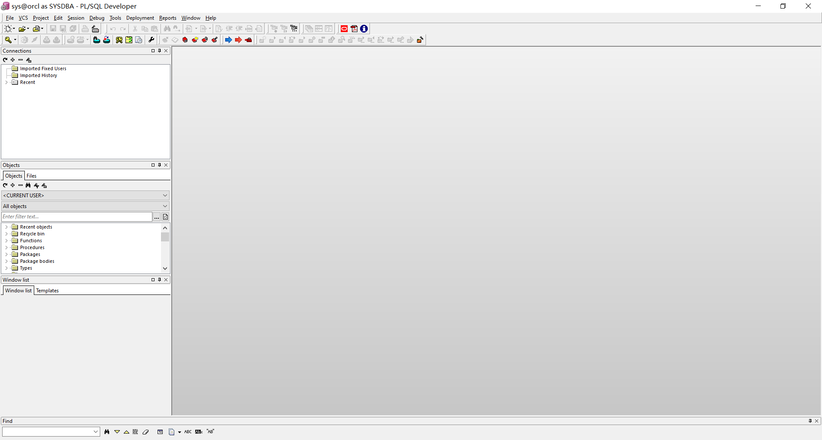Open the Session menu
822x440 pixels.
76,18
